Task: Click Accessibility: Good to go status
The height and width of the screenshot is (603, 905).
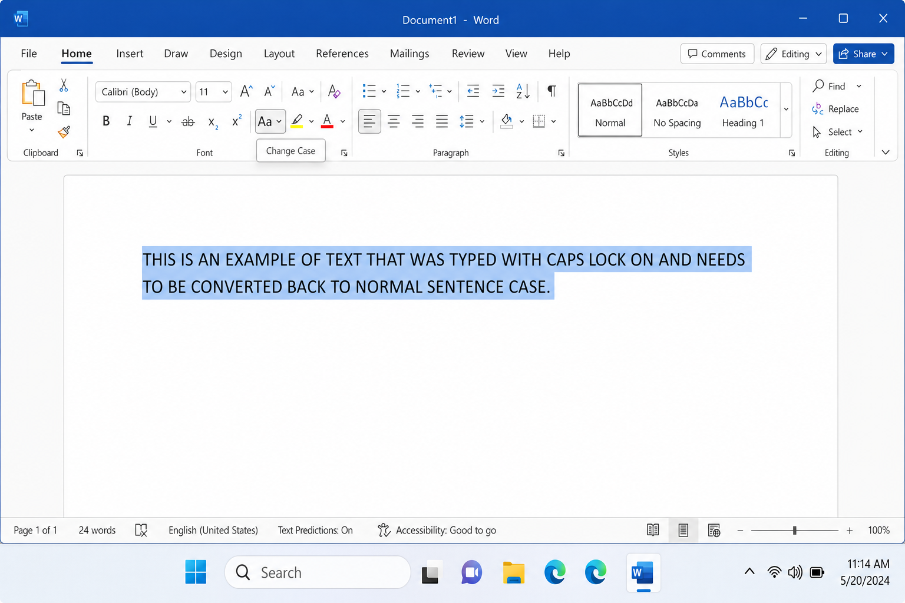Action: pos(437,530)
